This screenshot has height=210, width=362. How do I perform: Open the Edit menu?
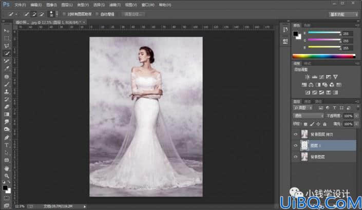[x=36, y=5]
